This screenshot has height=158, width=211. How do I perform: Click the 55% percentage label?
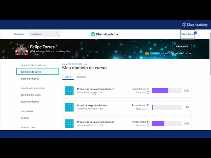click(186, 91)
